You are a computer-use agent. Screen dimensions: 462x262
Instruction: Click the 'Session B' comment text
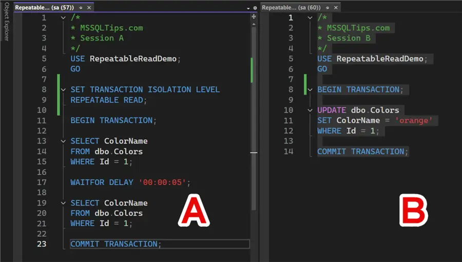click(x=349, y=39)
